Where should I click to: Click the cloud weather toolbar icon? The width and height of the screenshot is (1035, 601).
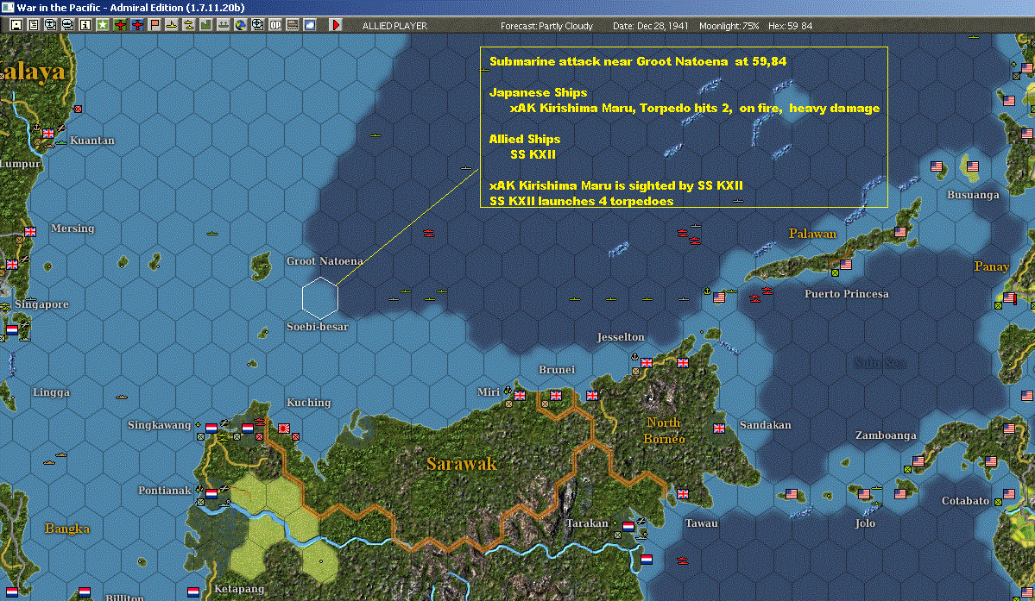click(x=309, y=25)
